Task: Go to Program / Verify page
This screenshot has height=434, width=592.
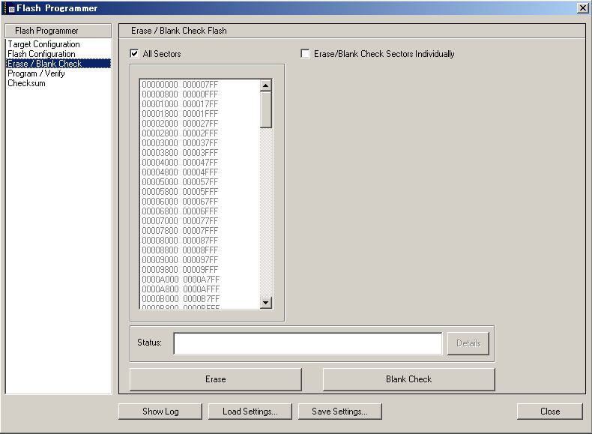Action: click(x=36, y=73)
